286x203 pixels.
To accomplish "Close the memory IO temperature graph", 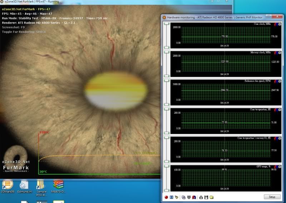I will [x=280, y=138].
